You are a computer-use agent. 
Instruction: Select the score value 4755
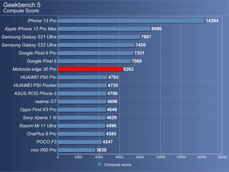pyautogui.click(x=113, y=85)
